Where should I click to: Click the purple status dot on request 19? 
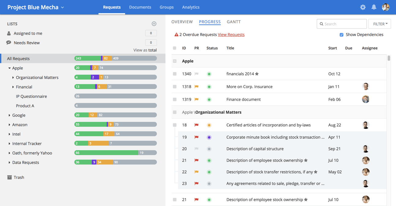click(209, 137)
